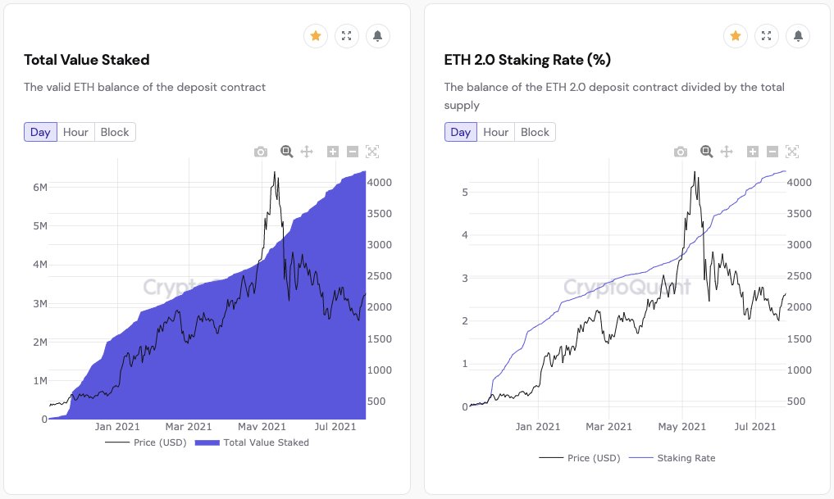Switch ETH 2.0 Staking Rate to Block view
834x499 pixels.
tap(534, 132)
